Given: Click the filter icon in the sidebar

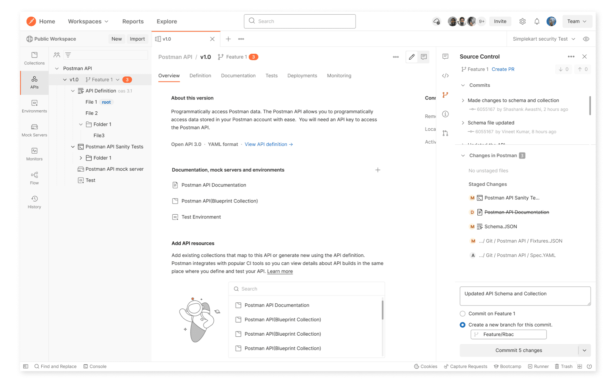Looking at the screenshot, I should pyautogui.click(x=68, y=55).
